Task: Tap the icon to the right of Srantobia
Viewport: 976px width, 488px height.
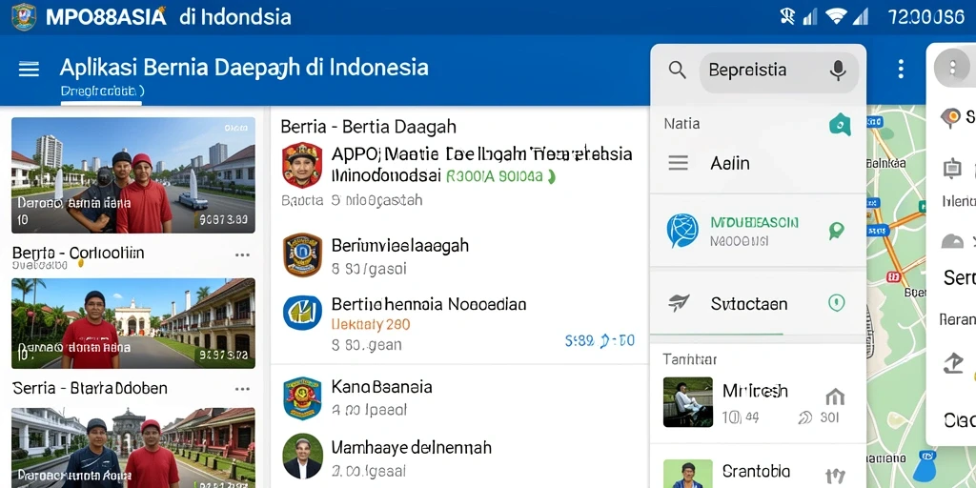Action: (x=835, y=478)
